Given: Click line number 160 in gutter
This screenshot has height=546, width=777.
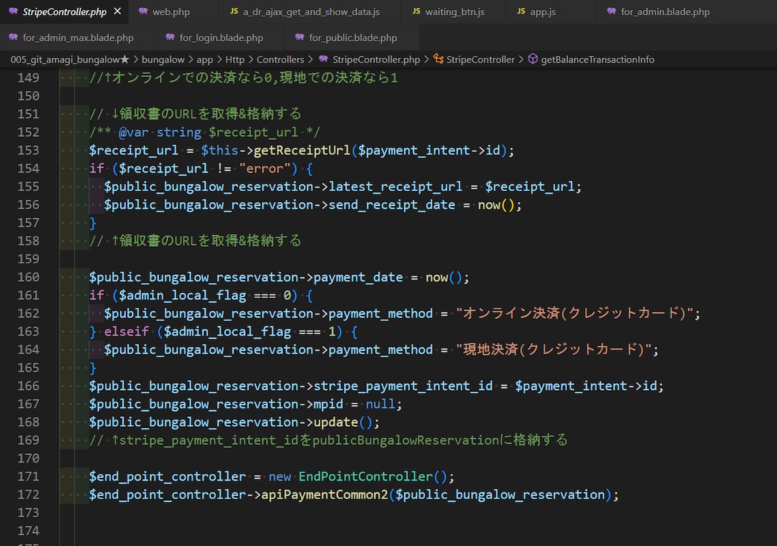Looking at the screenshot, I should (28, 277).
